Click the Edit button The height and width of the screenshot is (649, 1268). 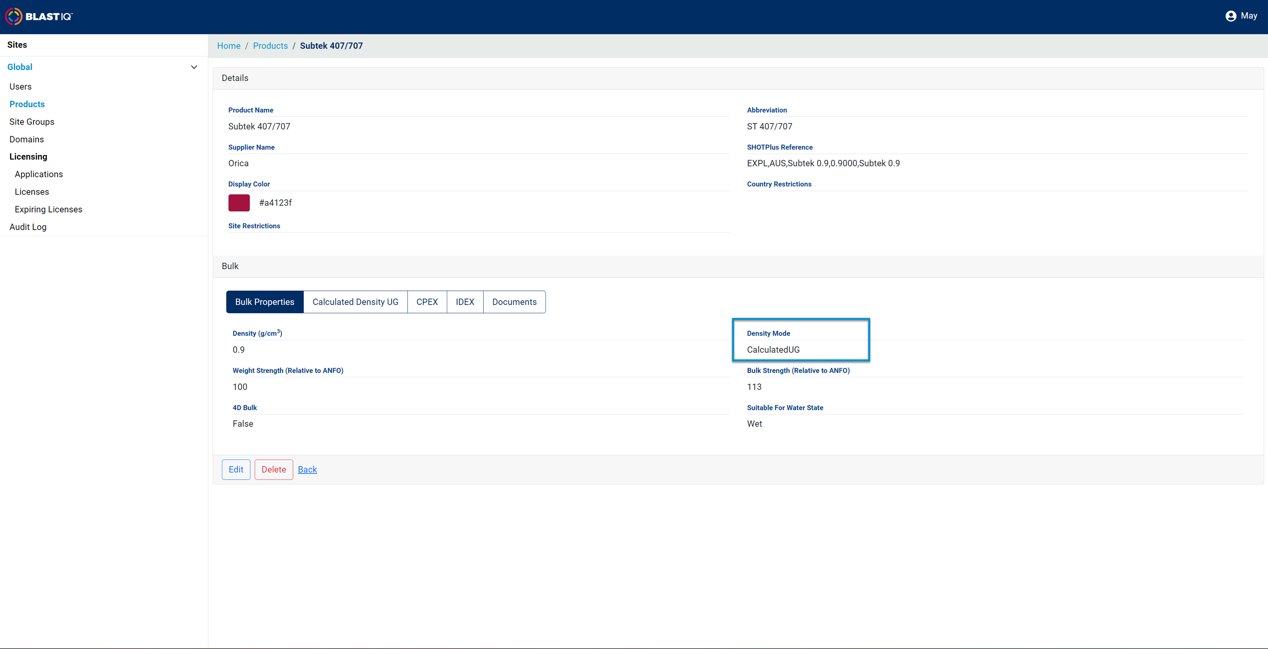tap(236, 469)
